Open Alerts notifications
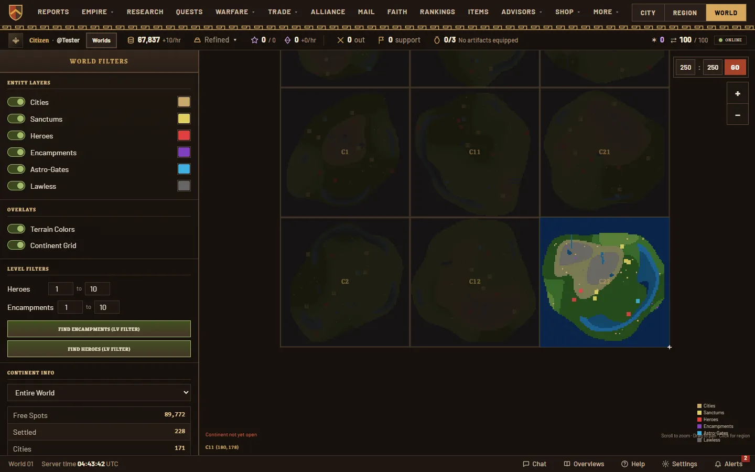 (x=729, y=464)
